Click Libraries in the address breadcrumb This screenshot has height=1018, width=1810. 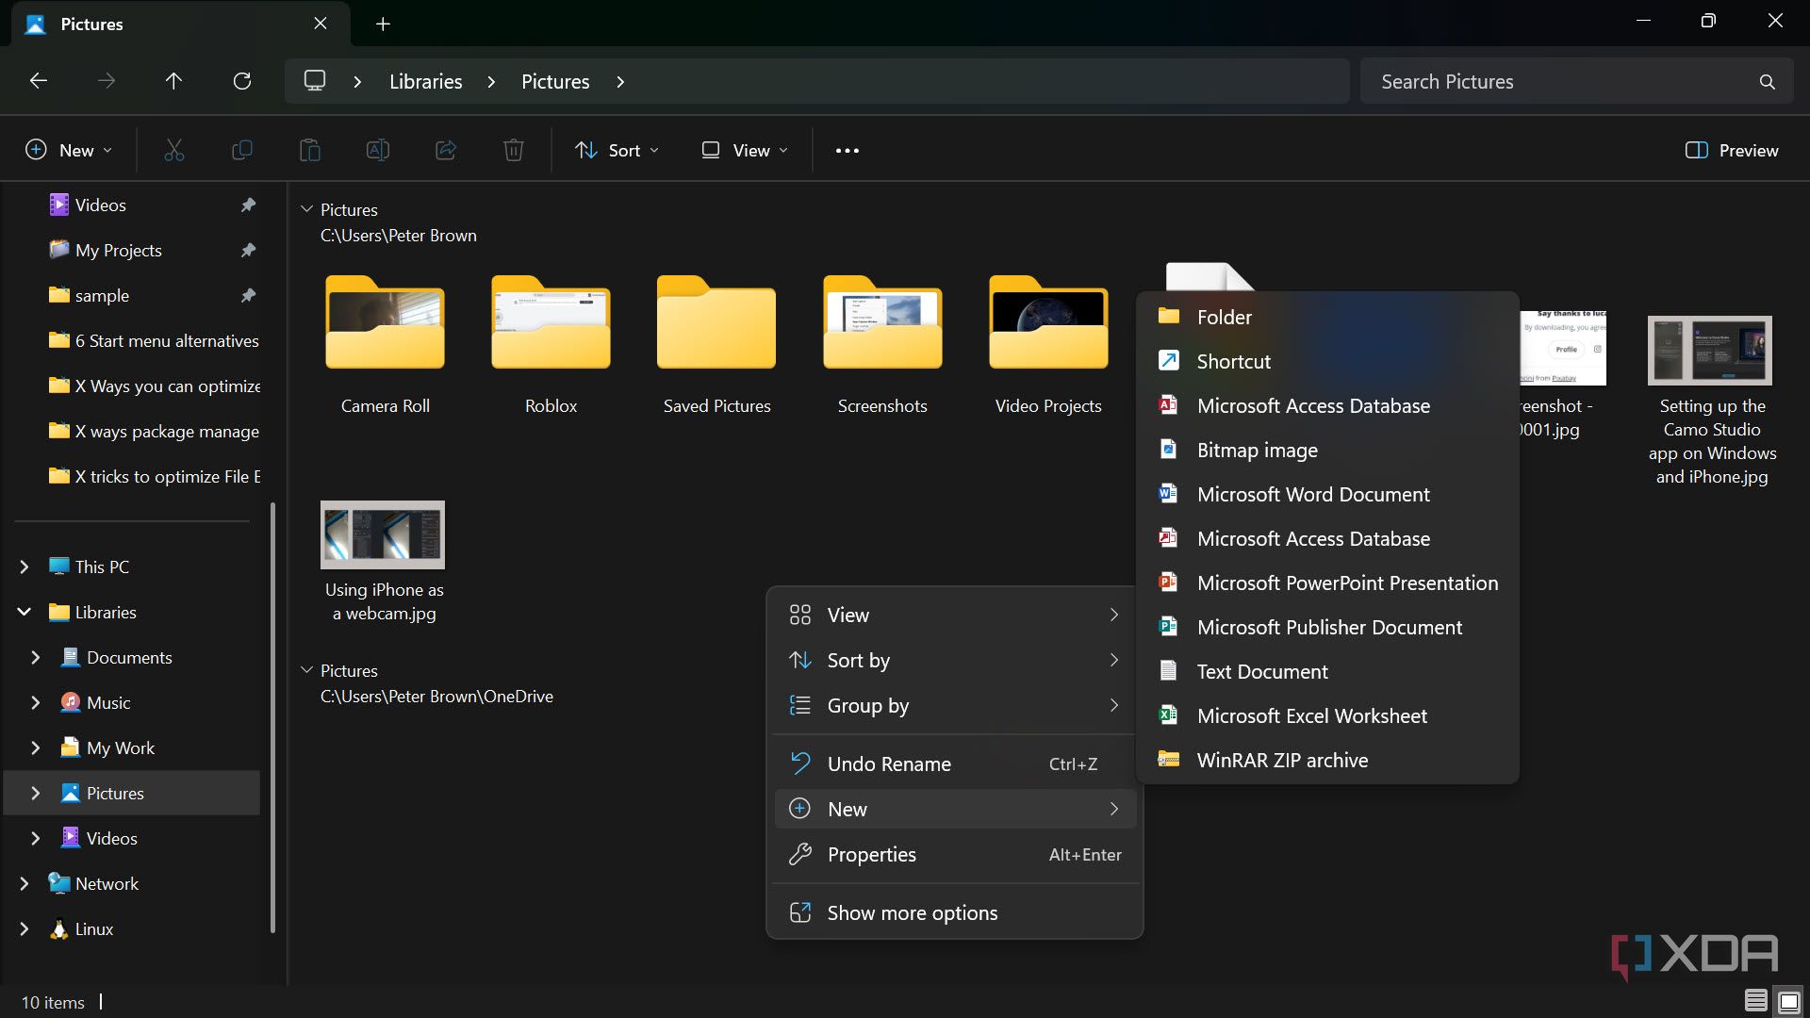pos(426,81)
